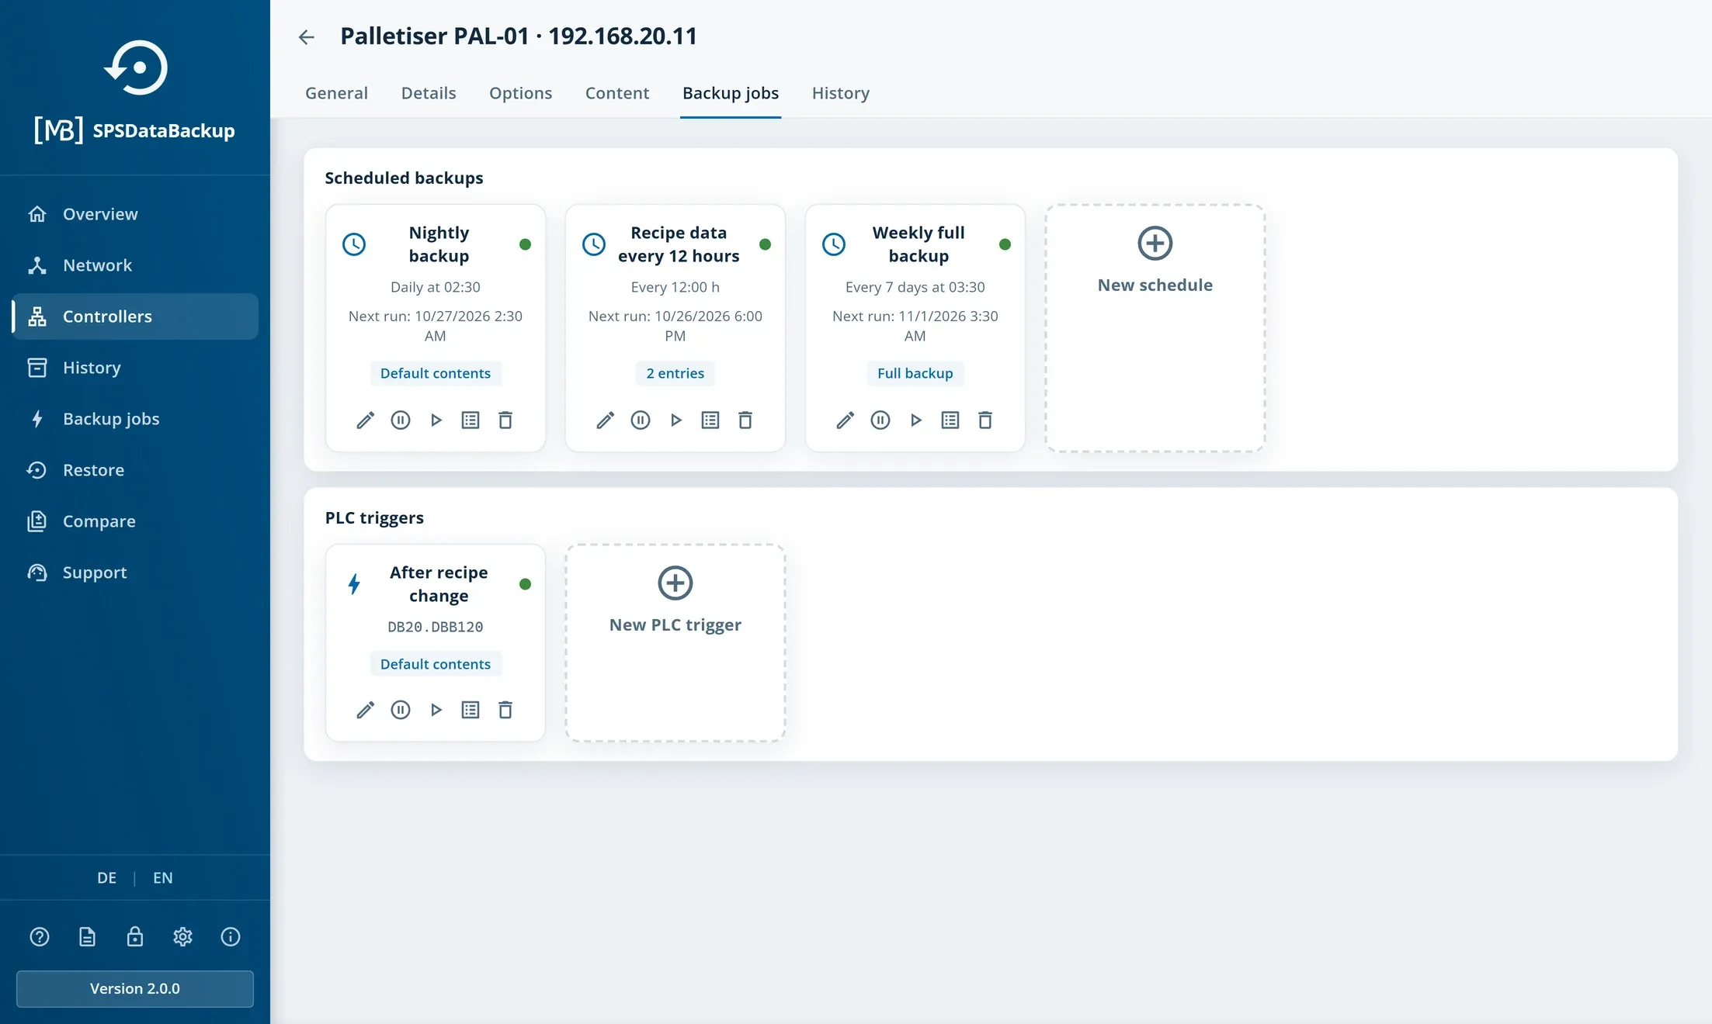This screenshot has width=1712, height=1024.
Task: Create a New PLC trigger
Action: 675,643
